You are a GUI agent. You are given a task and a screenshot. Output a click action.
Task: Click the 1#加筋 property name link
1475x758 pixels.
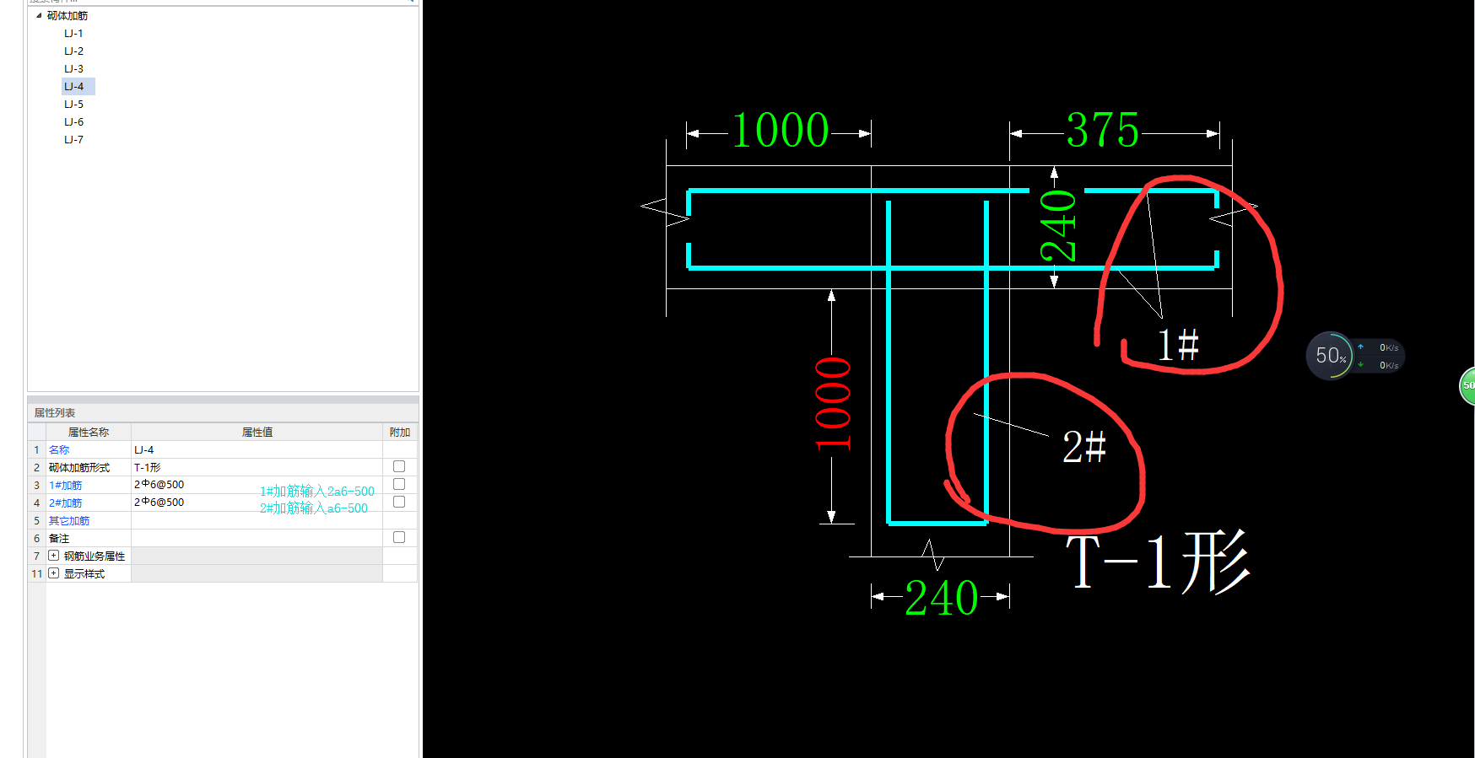(66, 485)
